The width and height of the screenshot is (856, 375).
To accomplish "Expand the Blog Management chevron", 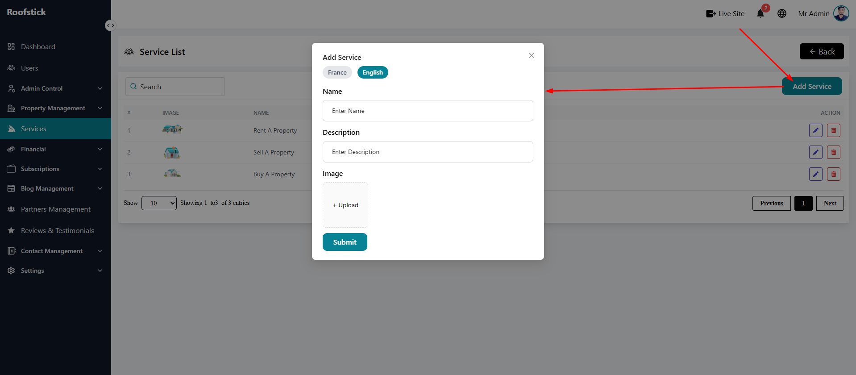I will (100, 188).
